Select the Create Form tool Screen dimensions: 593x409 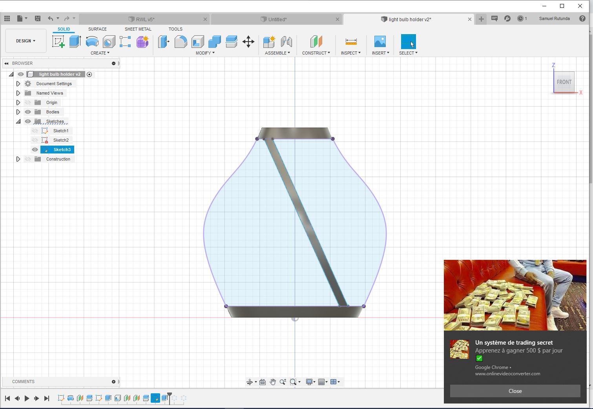142,42
